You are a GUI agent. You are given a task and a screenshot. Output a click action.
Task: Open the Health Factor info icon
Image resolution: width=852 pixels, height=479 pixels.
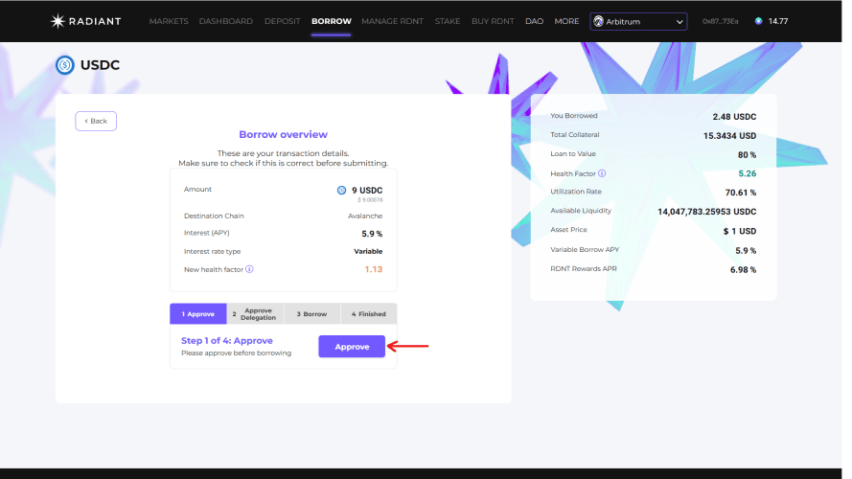coord(602,173)
